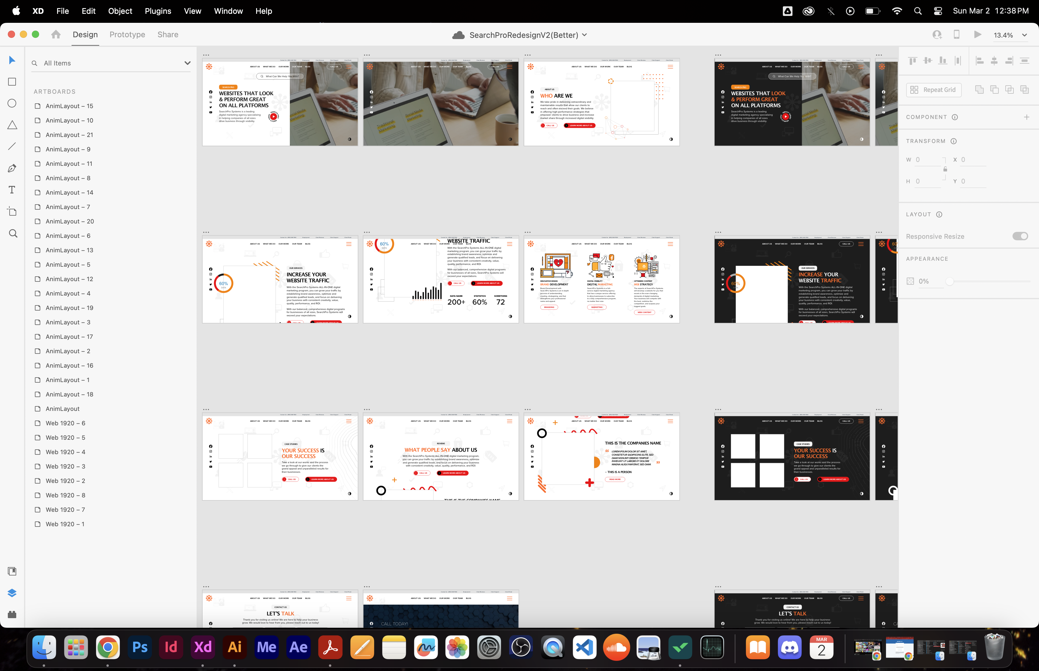Viewport: 1039px width, 671px height.
Task: Adjust the opacity slider handle
Action: (x=949, y=281)
